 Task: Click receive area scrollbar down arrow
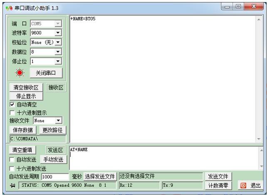pyautogui.click(x=259, y=139)
